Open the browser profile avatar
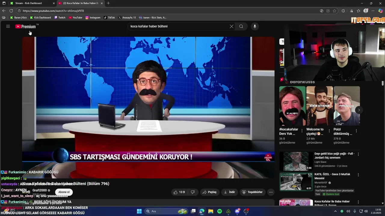 point(366,11)
